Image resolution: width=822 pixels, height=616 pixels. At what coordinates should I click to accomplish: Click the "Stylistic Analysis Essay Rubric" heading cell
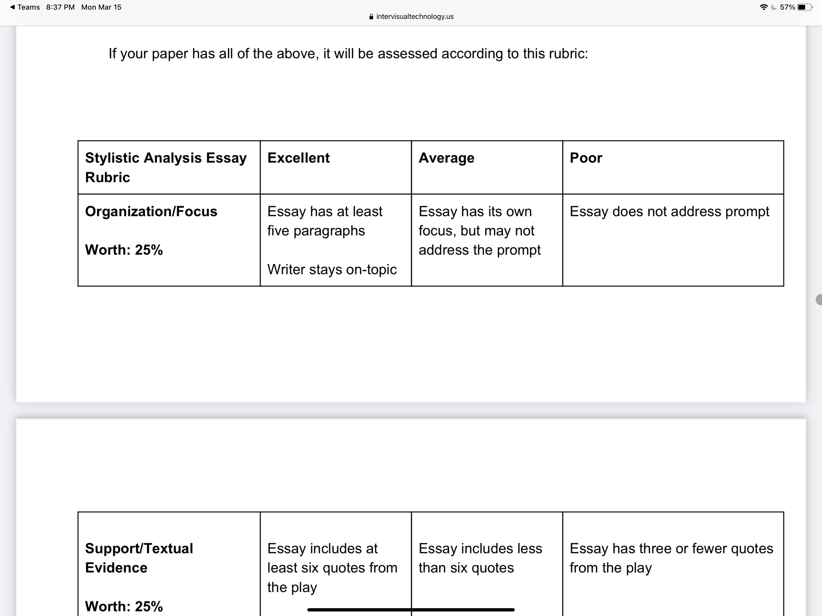(x=166, y=167)
